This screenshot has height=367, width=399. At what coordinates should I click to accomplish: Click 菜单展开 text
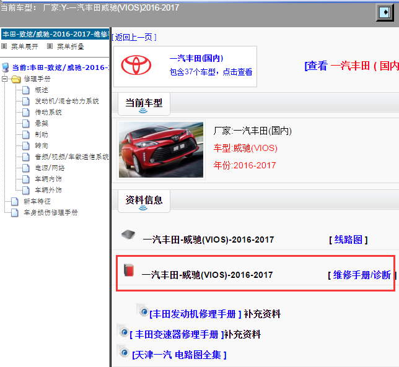click(25, 46)
